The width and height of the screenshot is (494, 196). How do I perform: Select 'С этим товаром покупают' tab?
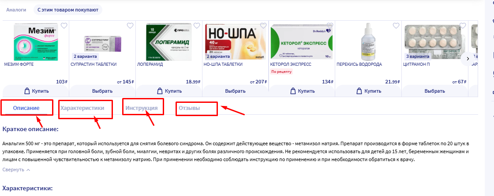point(68,10)
